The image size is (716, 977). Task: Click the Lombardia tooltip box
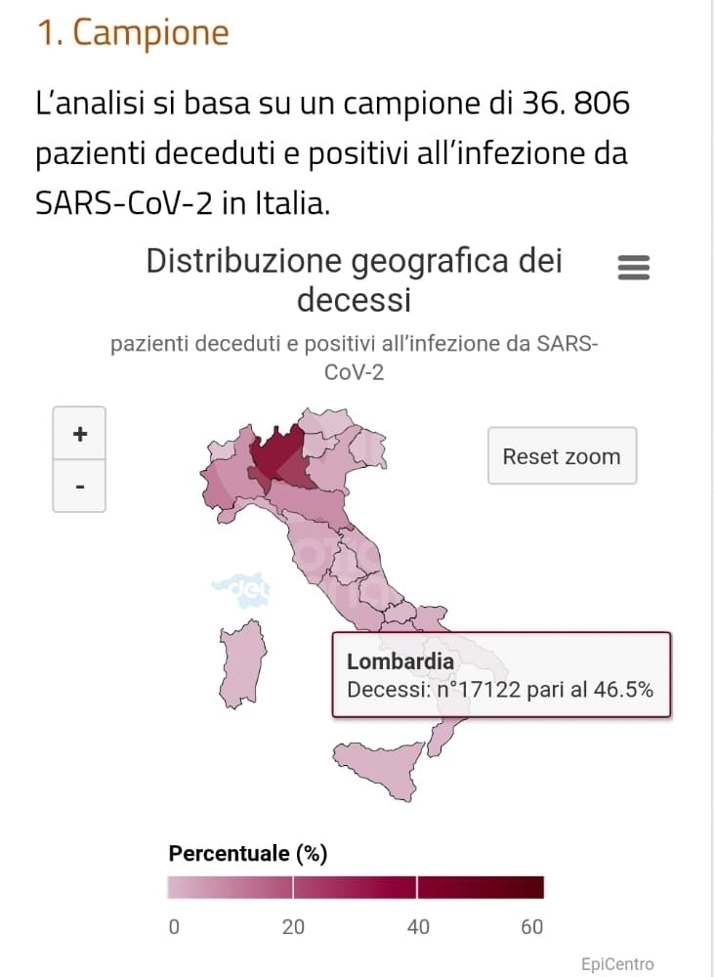tap(501, 675)
